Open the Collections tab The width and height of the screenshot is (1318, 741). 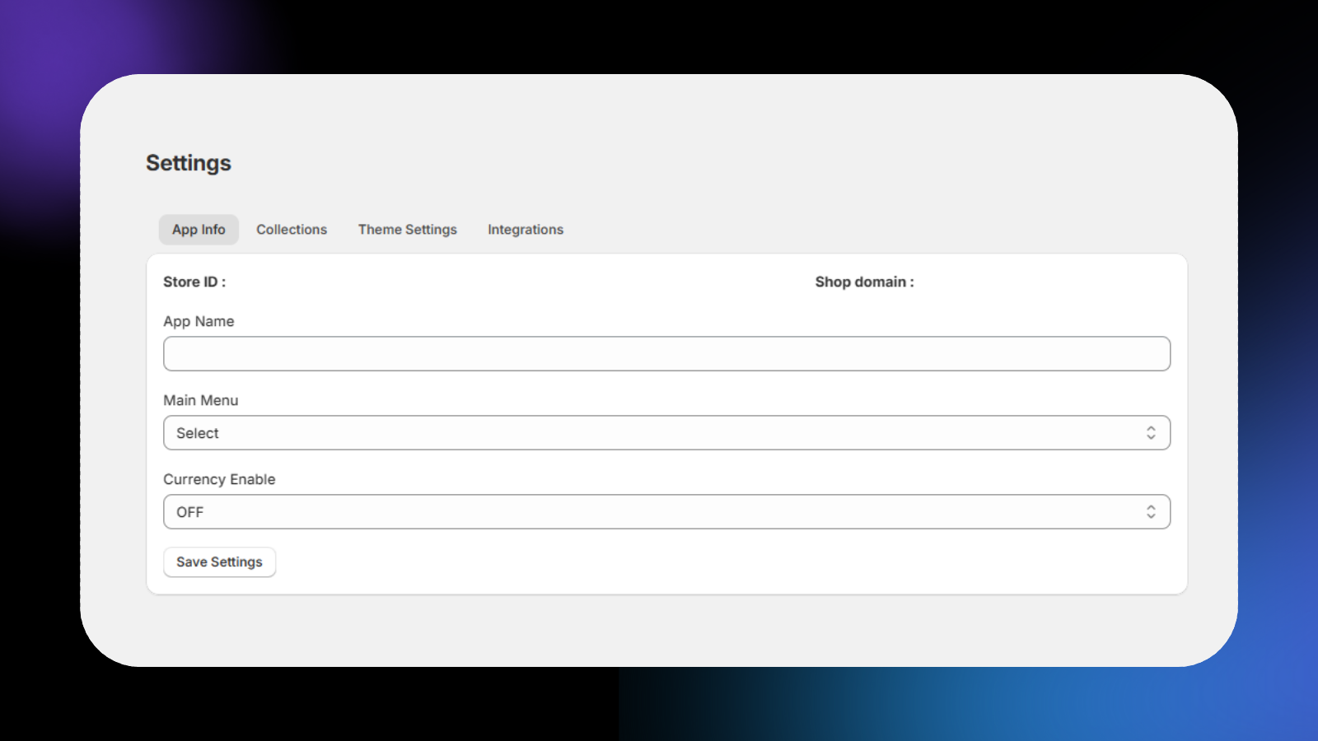point(292,230)
